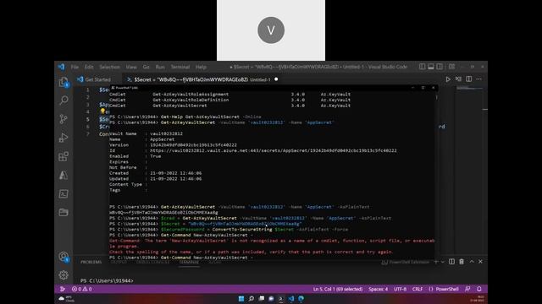
Task: Open the folder-shaped icon in the activity bar
Action: 64,212
